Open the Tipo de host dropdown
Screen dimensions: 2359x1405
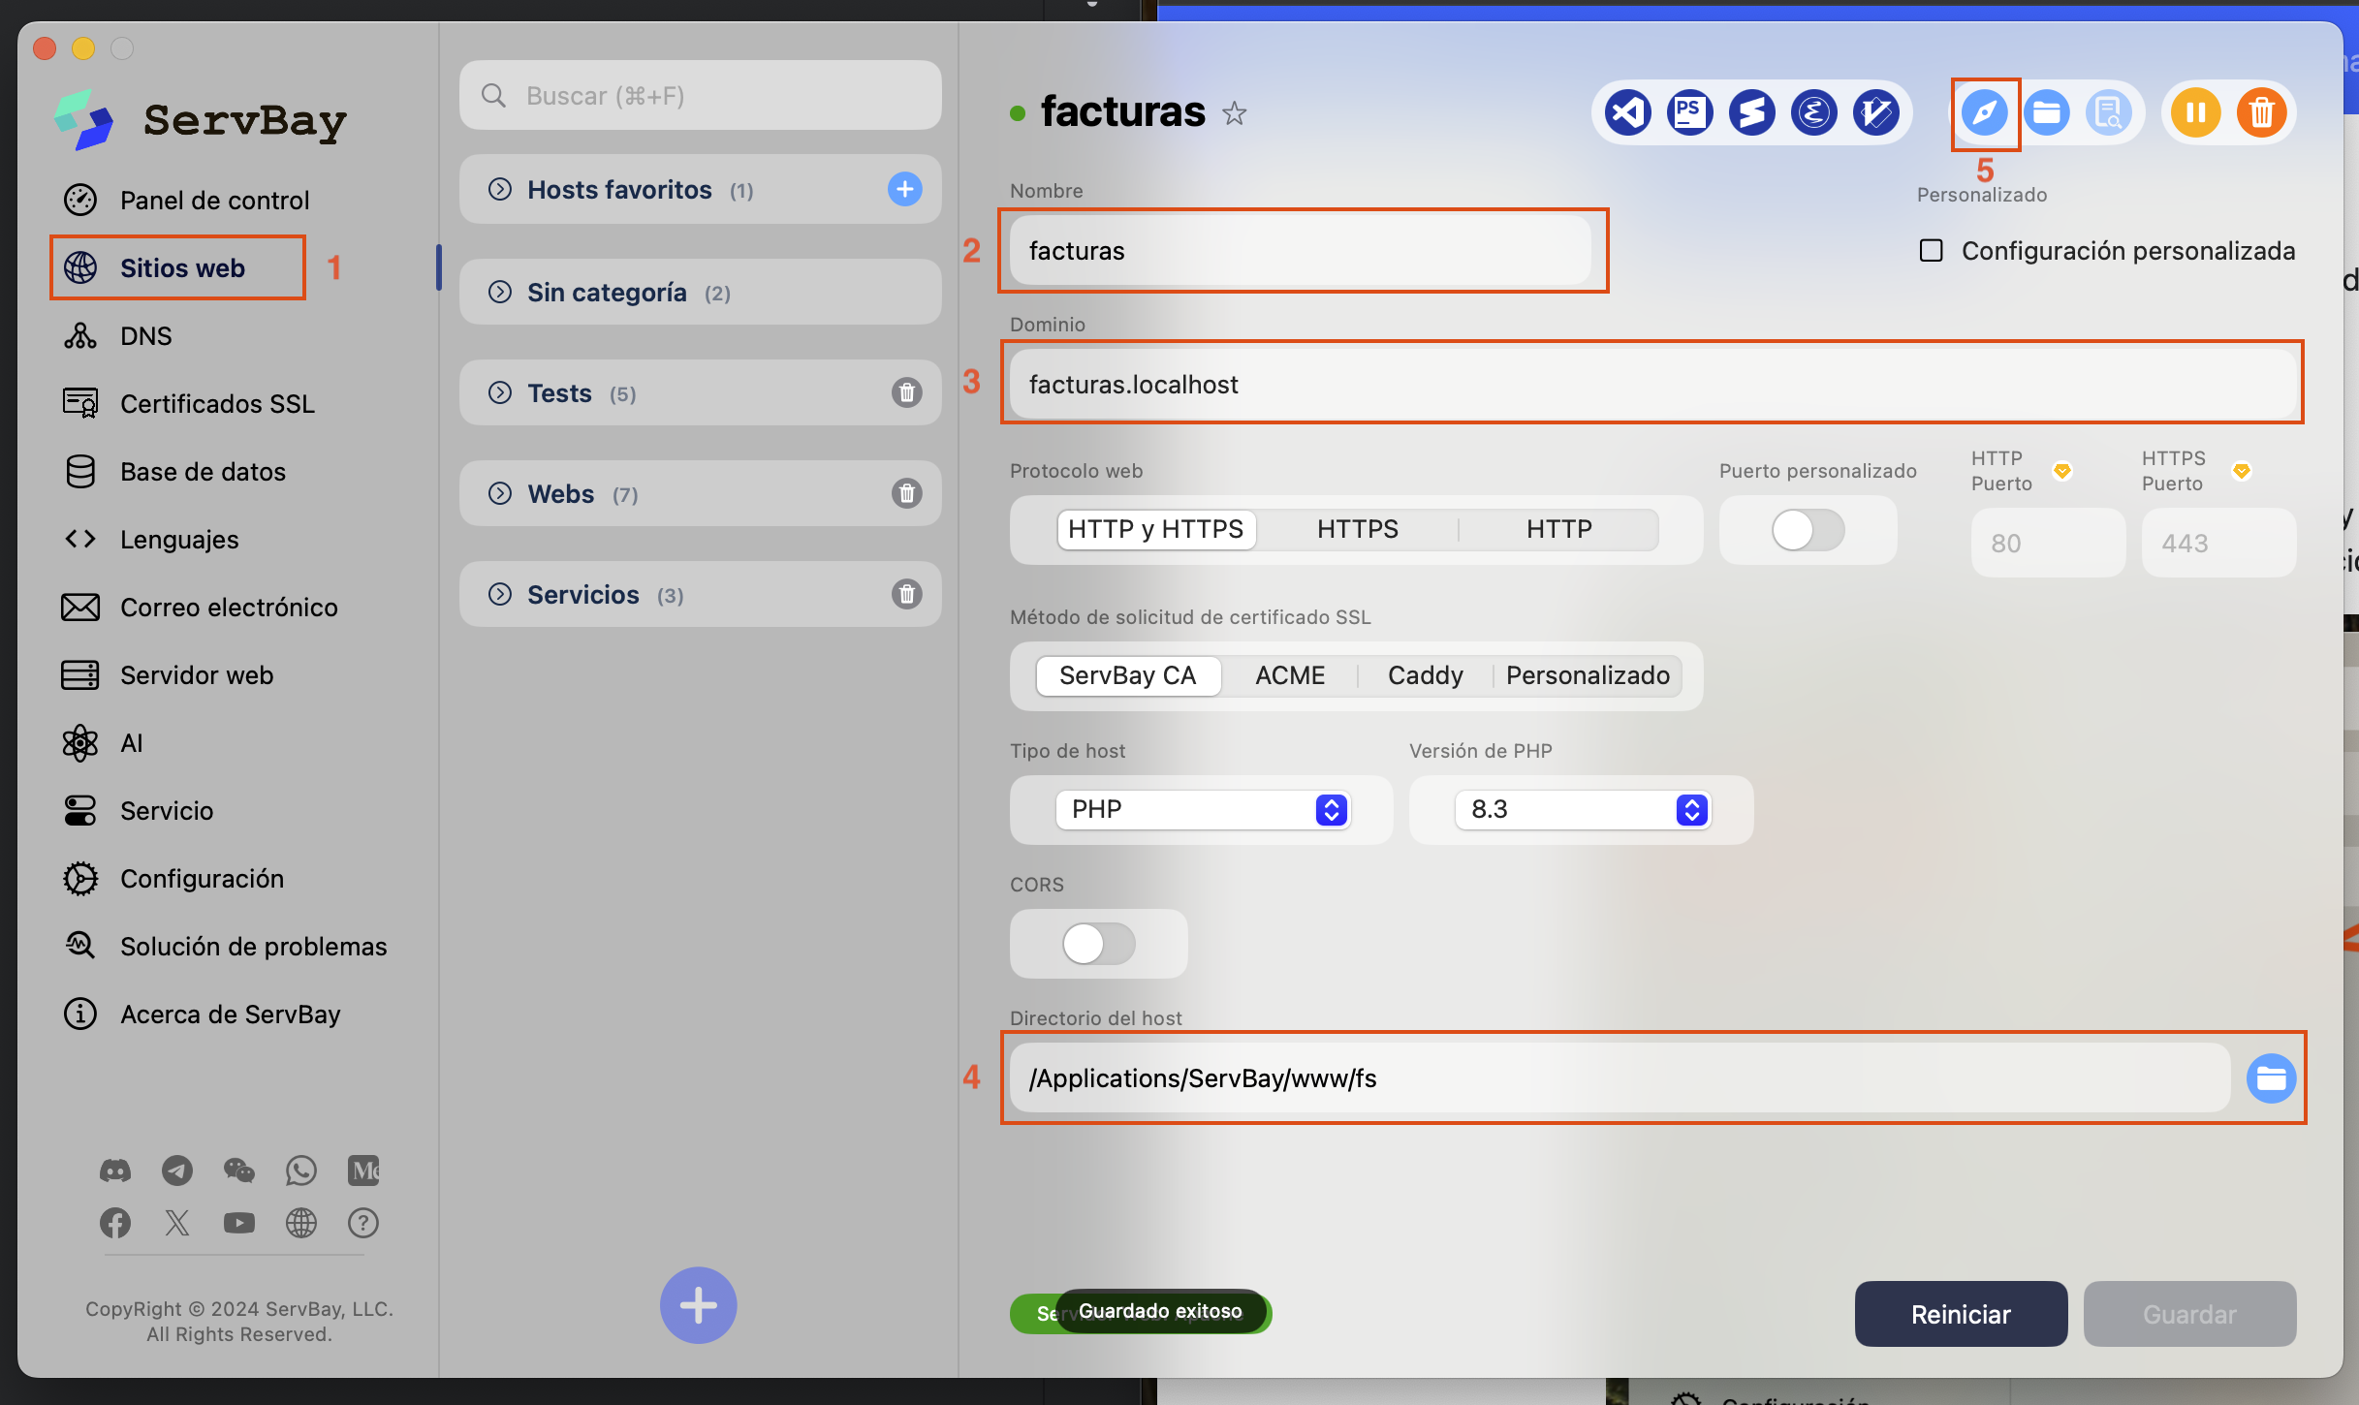tap(1202, 810)
